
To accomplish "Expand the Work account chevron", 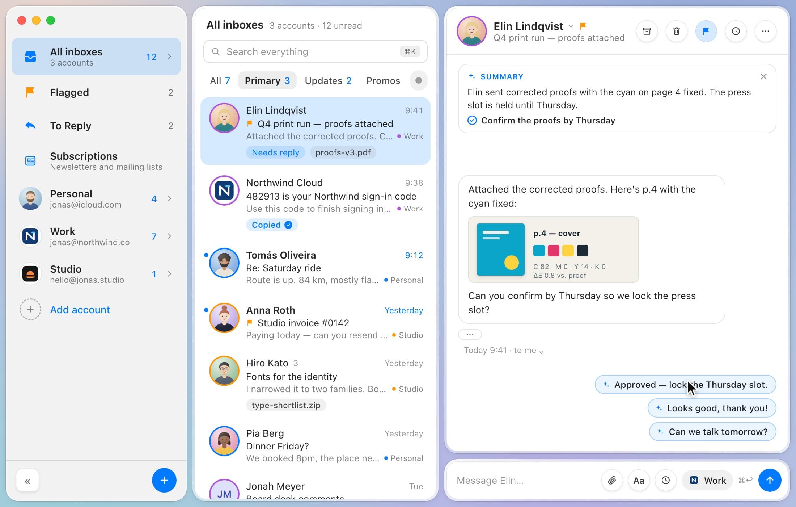I will click(169, 236).
